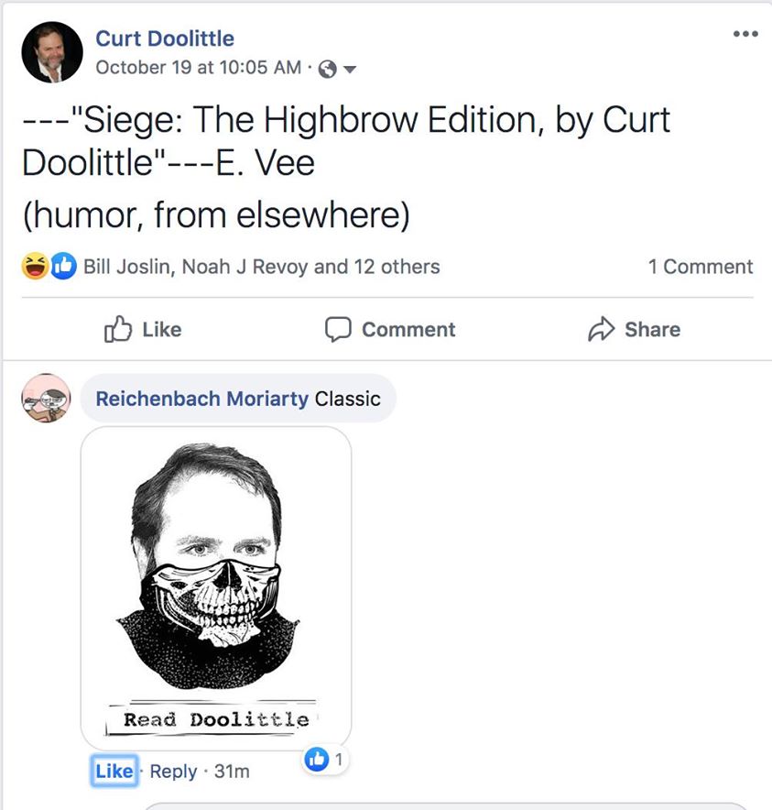Show Bill Joslin and others who reacted
Image resolution: width=772 pixels, height=810 pixels.
click(x=261, y=267)
